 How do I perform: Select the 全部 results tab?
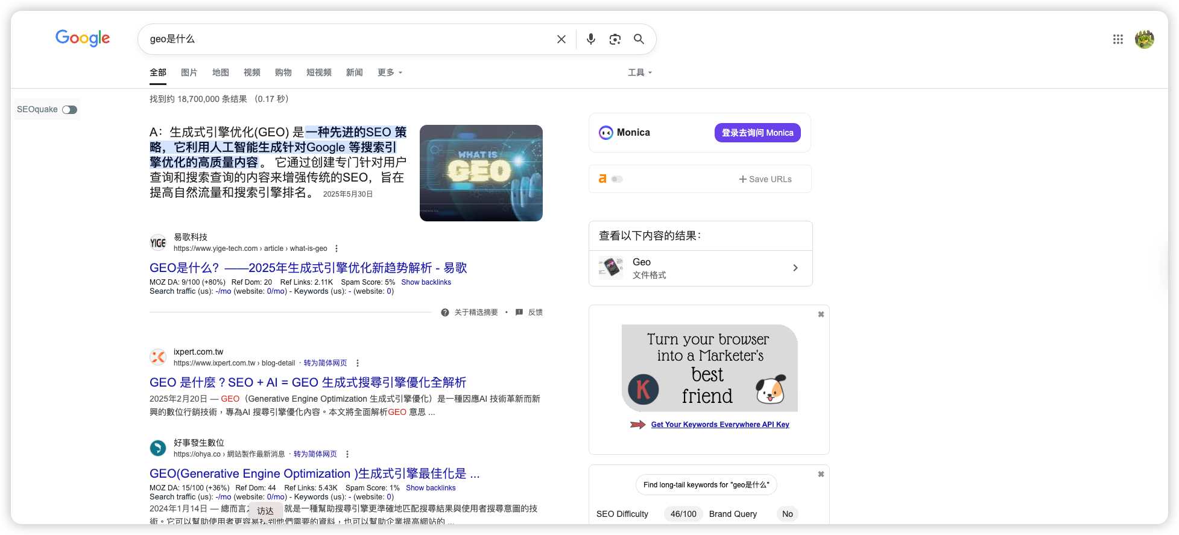click(x=158, y=72)
